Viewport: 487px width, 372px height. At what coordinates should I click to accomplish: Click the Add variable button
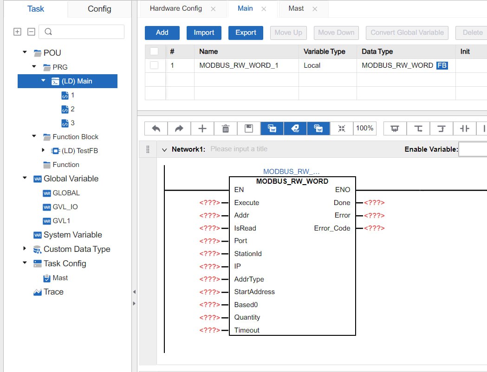point(162,32)
